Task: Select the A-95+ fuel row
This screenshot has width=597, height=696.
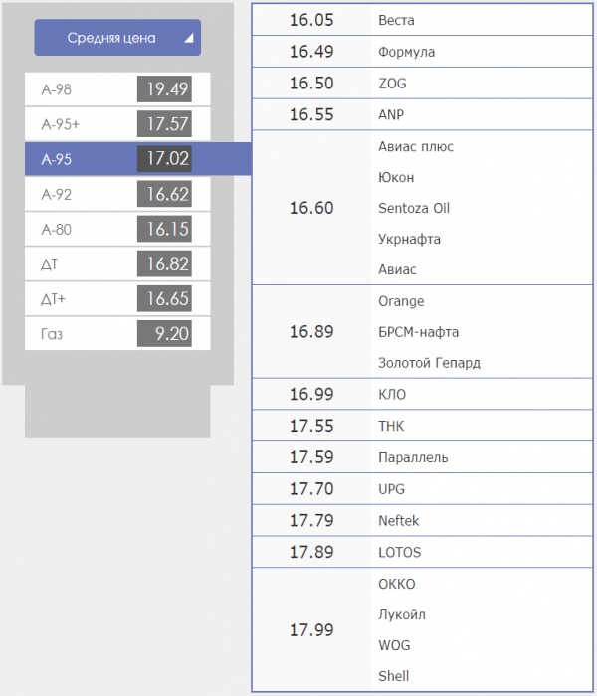Action: 117,124
